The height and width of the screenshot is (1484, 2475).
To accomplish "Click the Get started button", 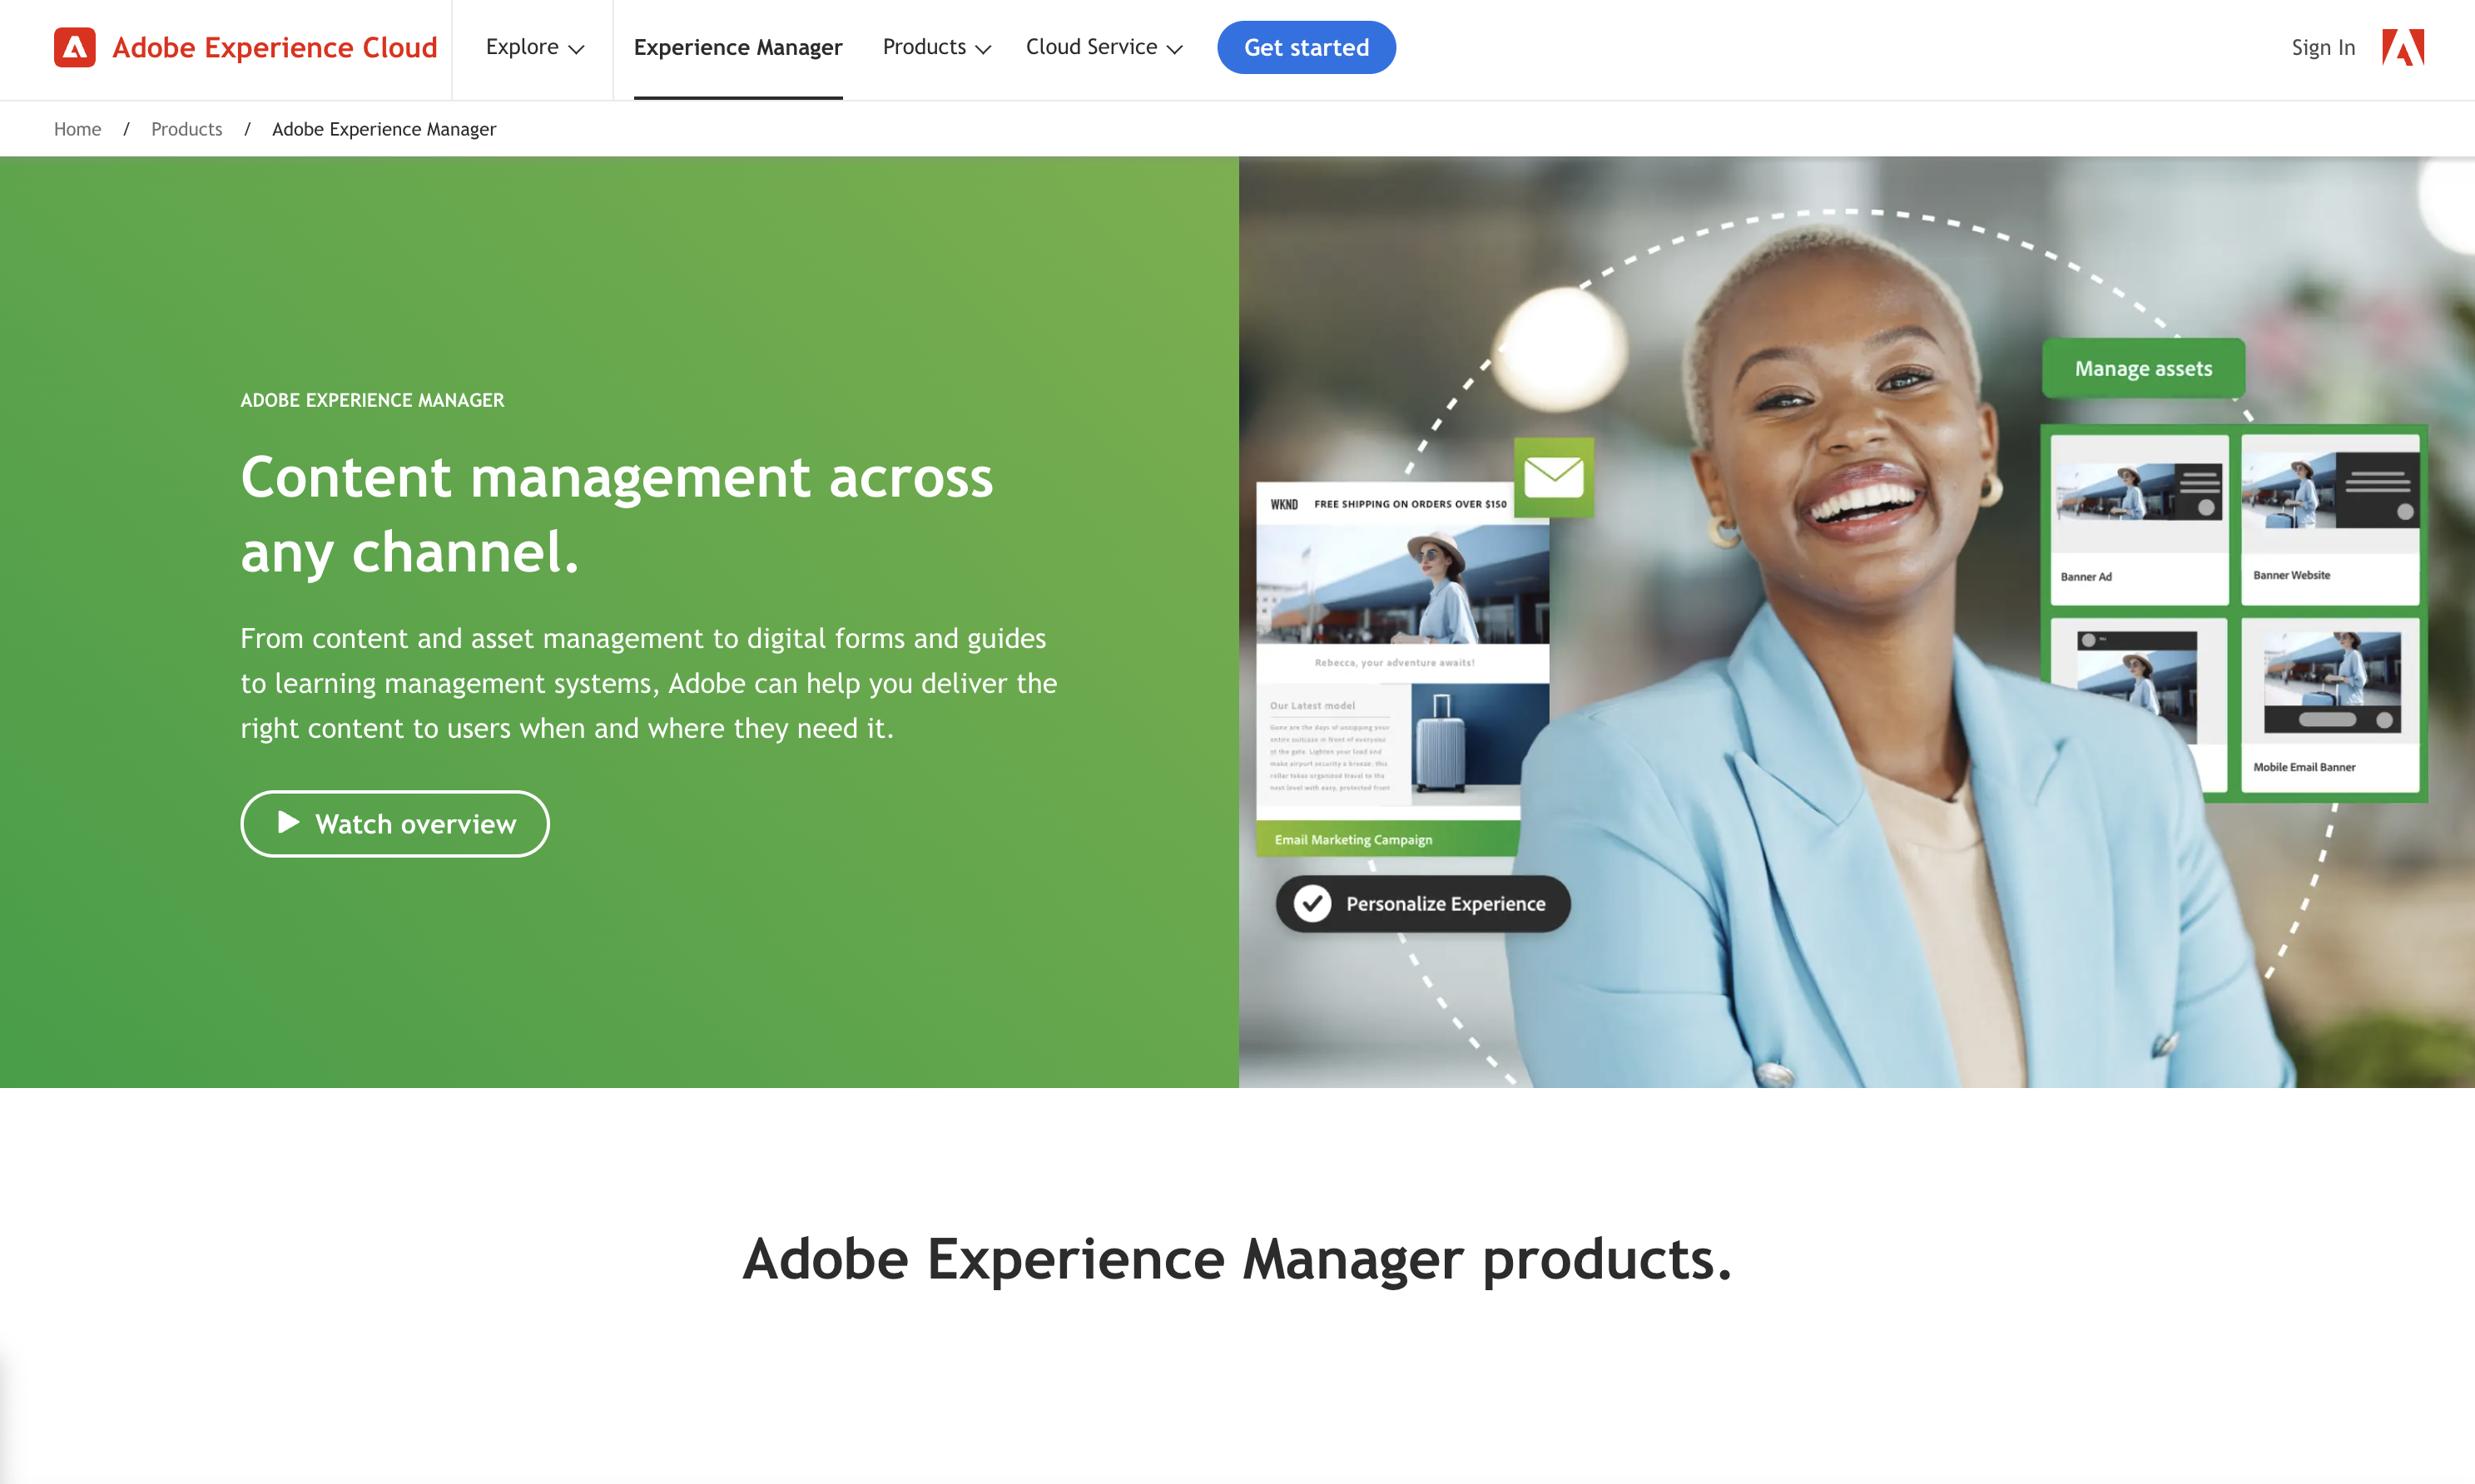I will [x=1306, y=47].
